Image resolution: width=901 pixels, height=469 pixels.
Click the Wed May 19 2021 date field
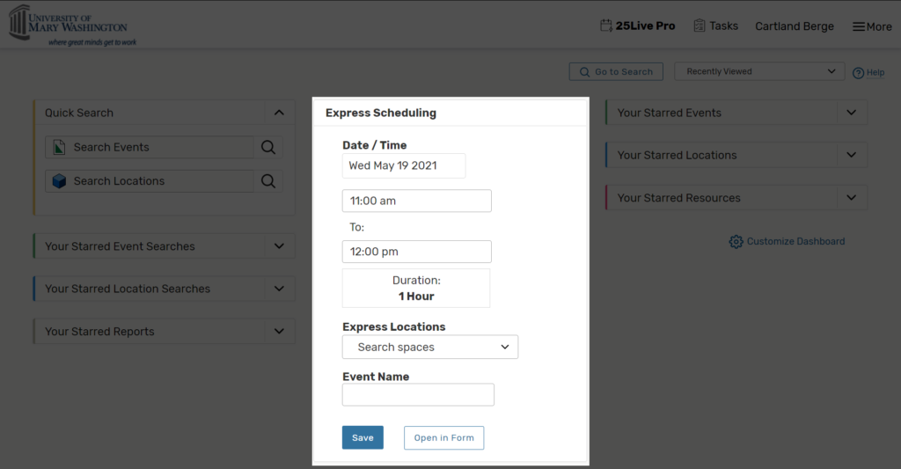click(x=404, y=165)
